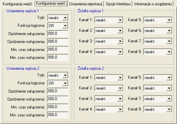Click Opóźnienie rozłączenia field in wyjście 1

click(58, 41)
